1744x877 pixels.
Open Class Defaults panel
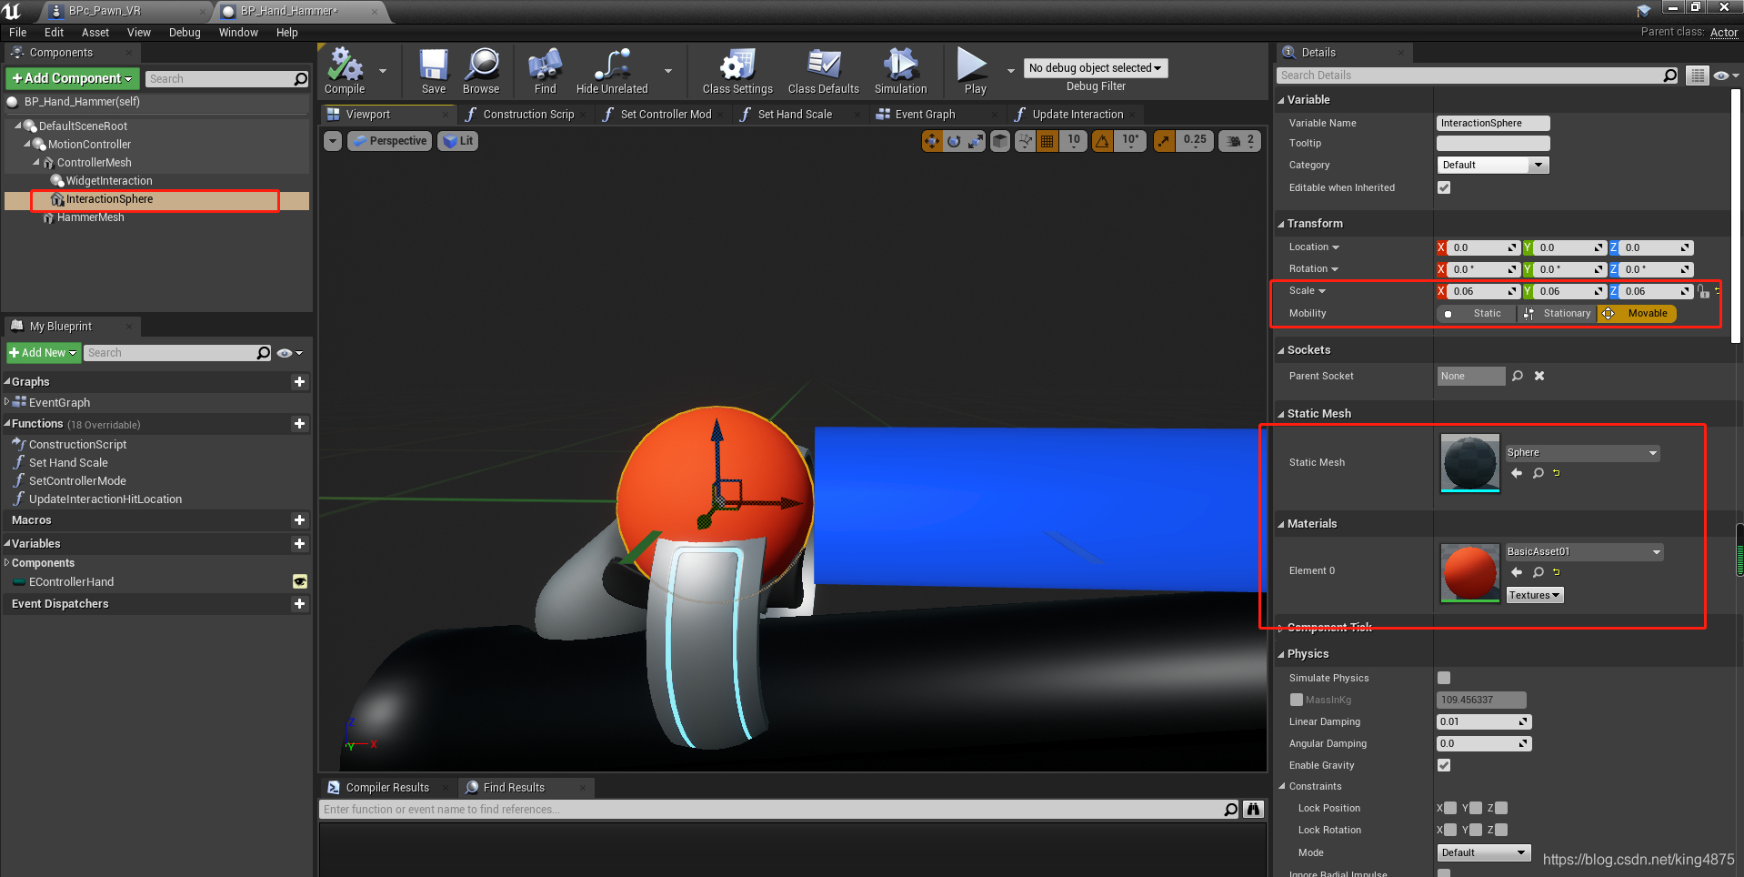pos(822,70)
